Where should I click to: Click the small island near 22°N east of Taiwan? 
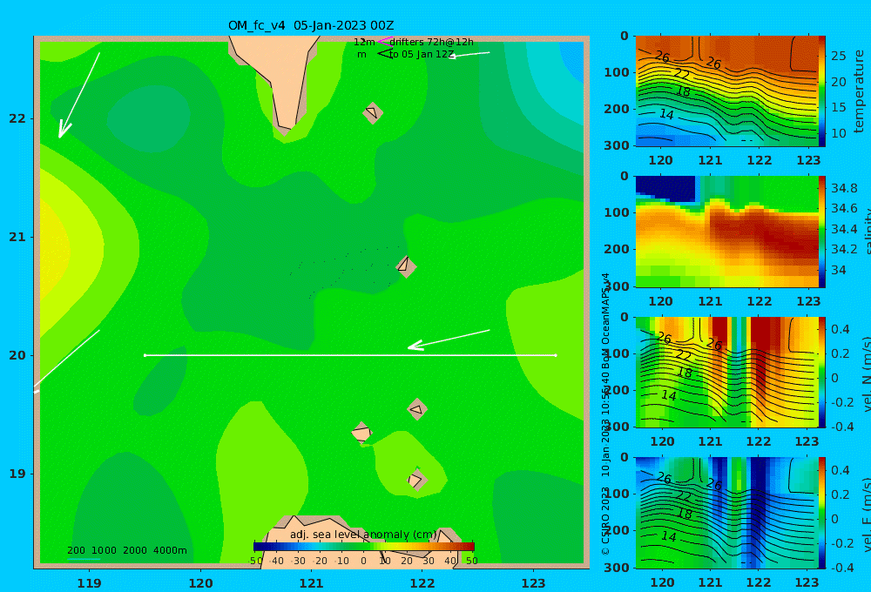click(373, 112)
